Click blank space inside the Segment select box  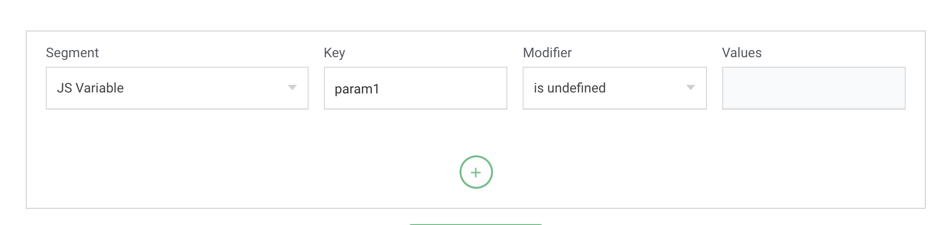205,88
